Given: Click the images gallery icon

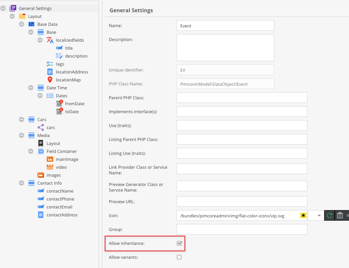Looking at the screenshot, I should click(41, 175).
